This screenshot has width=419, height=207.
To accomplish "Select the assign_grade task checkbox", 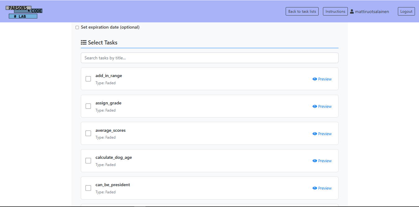I will [x=88, y=106].
